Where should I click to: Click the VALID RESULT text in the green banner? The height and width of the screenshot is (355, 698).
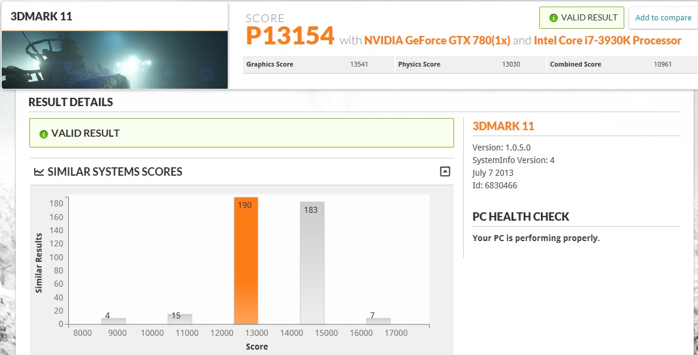tap(86, 133)
